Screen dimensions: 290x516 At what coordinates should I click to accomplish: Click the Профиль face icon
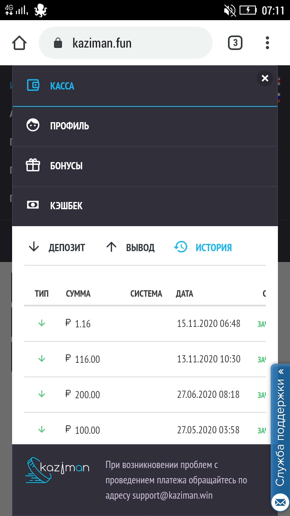coord(33,125)
